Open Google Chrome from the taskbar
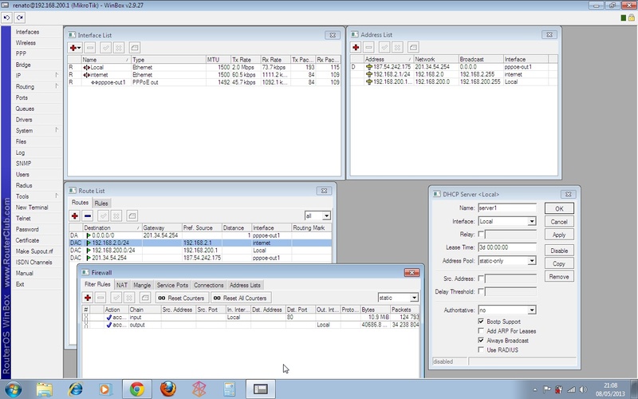The image size is (638, 399). [x=136, y=389]
